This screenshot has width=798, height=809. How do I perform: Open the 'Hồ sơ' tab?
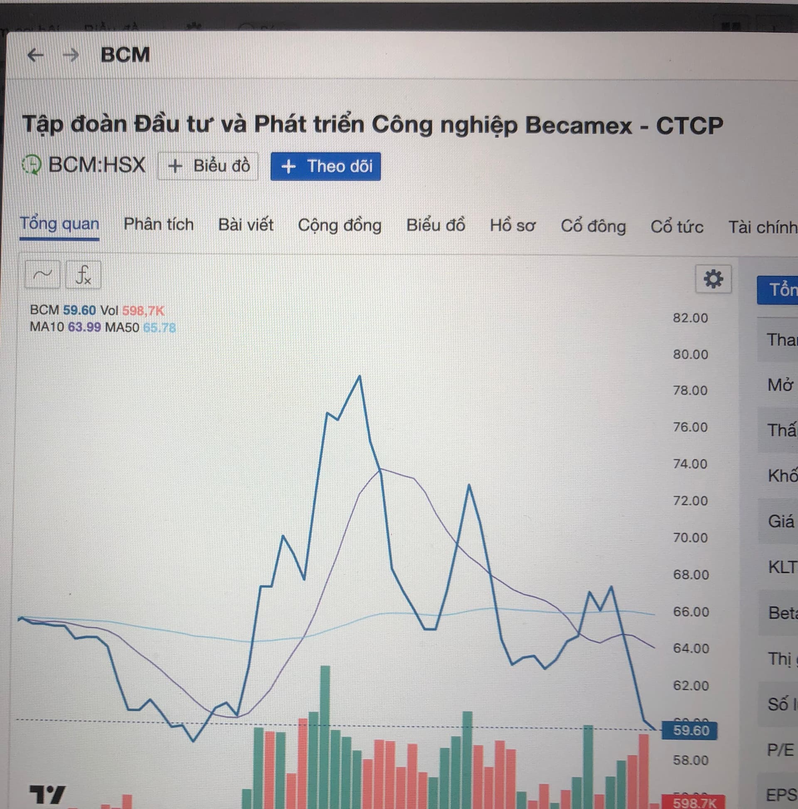[512, 226]
